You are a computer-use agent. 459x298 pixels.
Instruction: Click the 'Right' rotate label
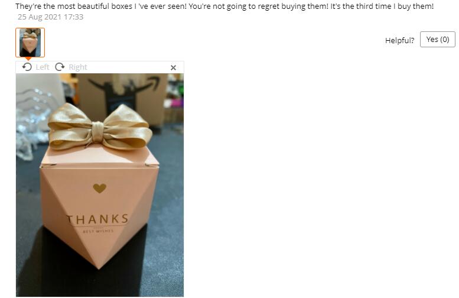coord(78,67)
